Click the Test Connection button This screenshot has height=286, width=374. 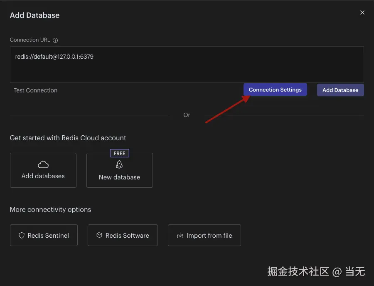pos(35,90)
